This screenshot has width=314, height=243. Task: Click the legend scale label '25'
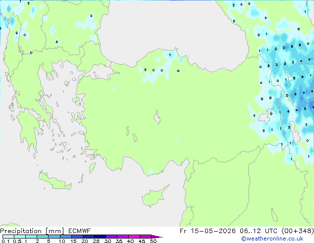(x=96, y=241)
